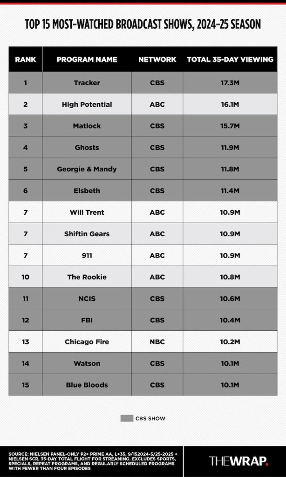
Task: Click the Matlock row title
Action: pos(87,126)
